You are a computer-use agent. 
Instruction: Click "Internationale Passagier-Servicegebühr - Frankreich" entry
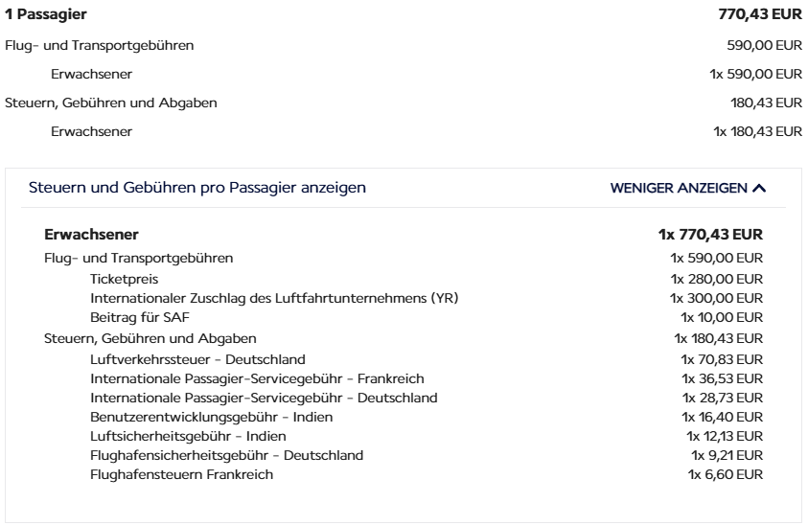point(257,378)
